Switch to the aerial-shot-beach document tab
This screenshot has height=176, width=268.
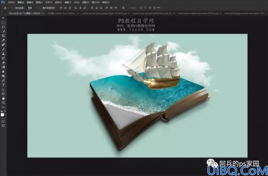pos(244,13)
